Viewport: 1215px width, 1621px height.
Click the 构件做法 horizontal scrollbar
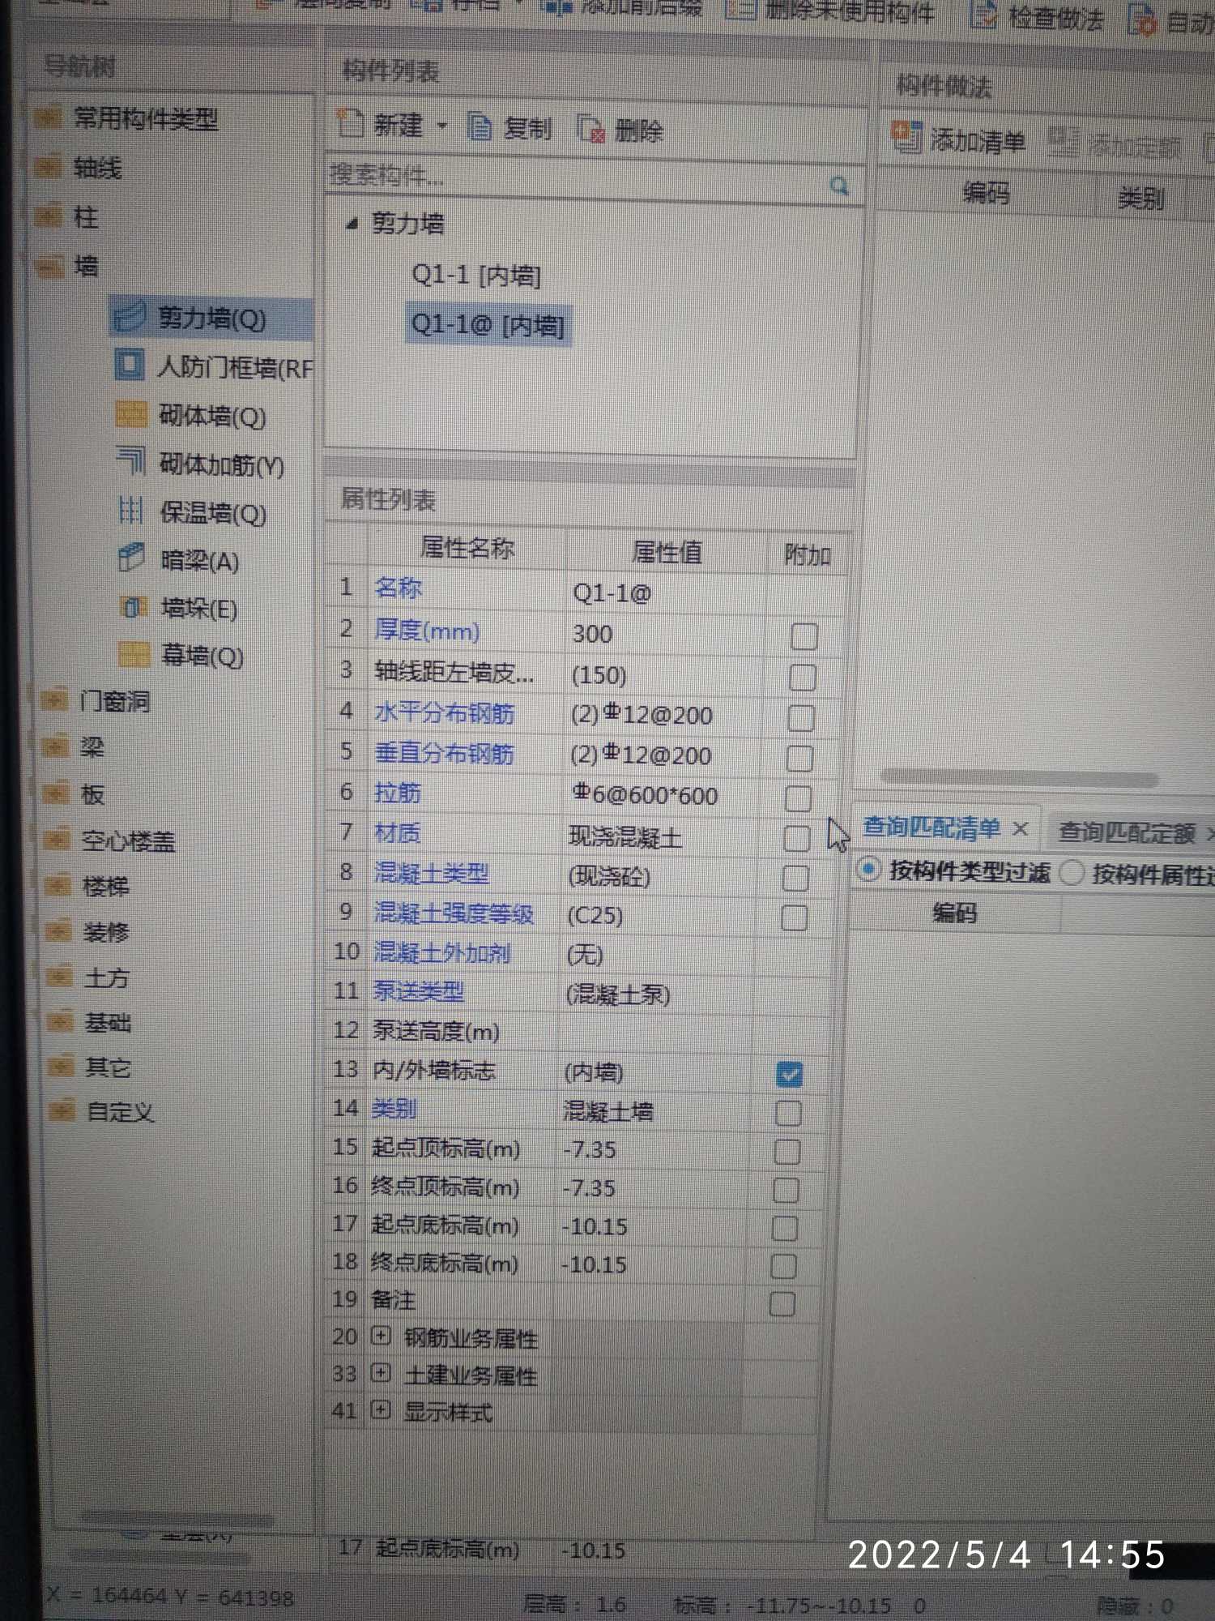click(x=1019, y=776)
